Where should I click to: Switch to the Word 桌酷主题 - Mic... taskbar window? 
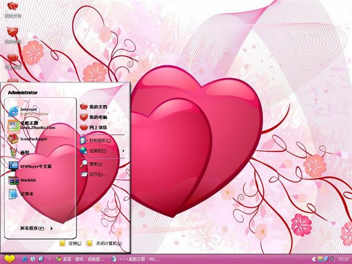click(136, 259)
